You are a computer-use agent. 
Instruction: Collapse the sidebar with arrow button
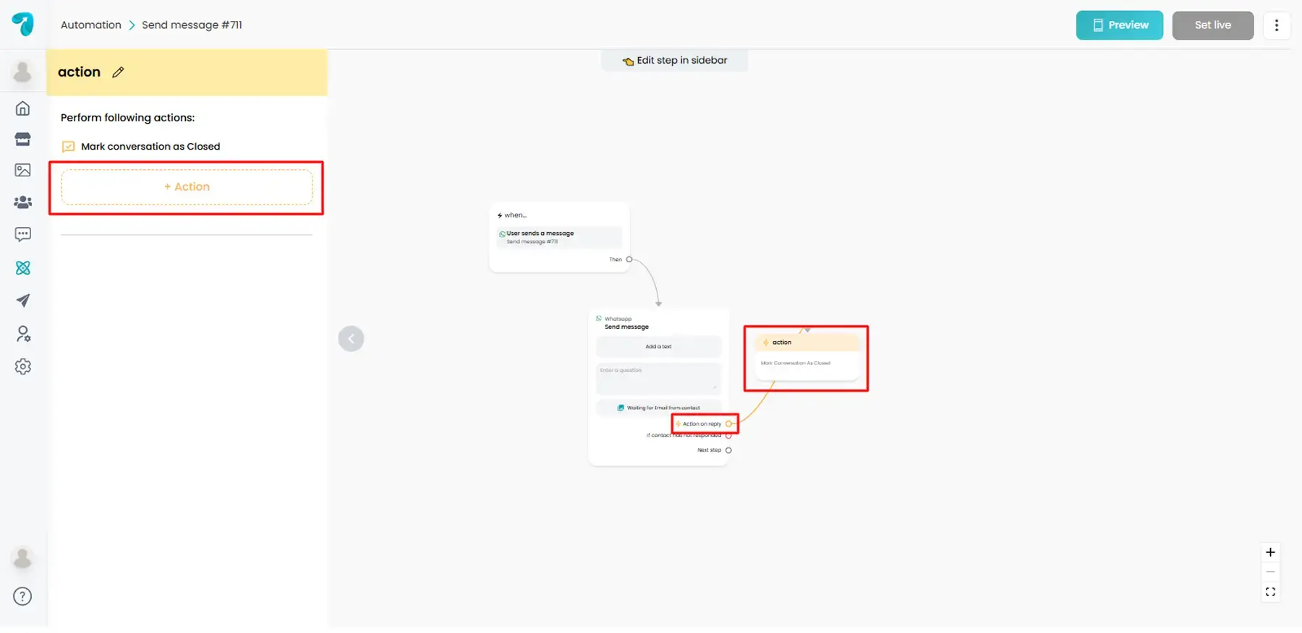(351, 339)
